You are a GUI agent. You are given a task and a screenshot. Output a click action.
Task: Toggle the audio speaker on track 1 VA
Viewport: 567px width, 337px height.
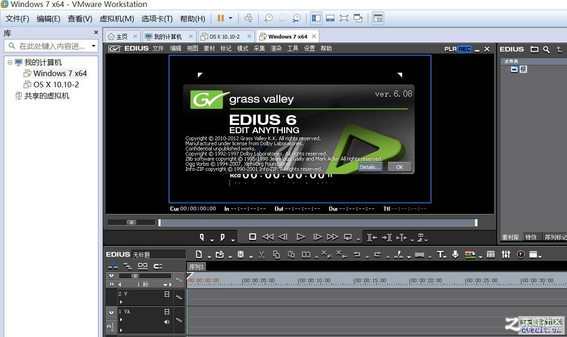point(167,322)
